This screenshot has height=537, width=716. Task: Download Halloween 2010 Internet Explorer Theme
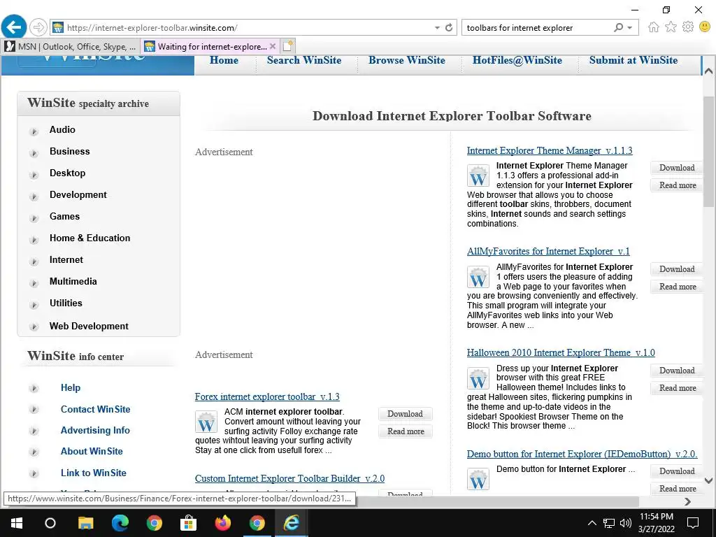pos(677,371)
